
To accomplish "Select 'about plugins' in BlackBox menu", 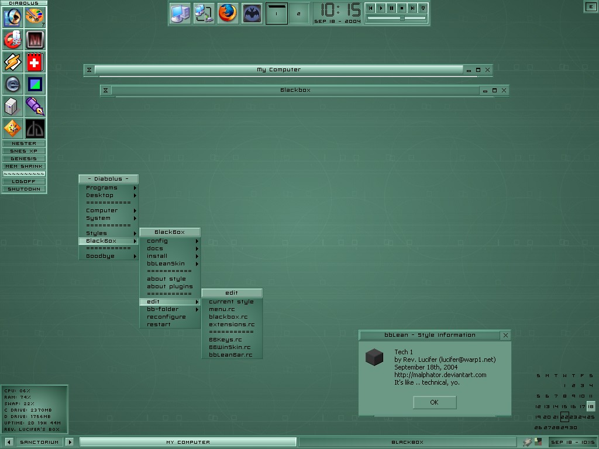I will click(x=170, y=286).
